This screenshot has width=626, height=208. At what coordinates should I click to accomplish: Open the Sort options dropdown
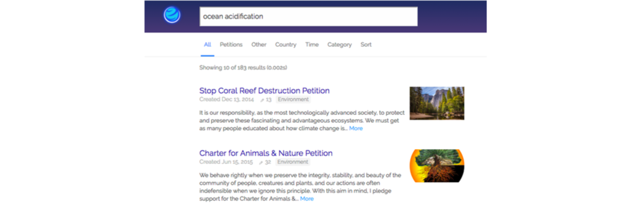(366, 45)
